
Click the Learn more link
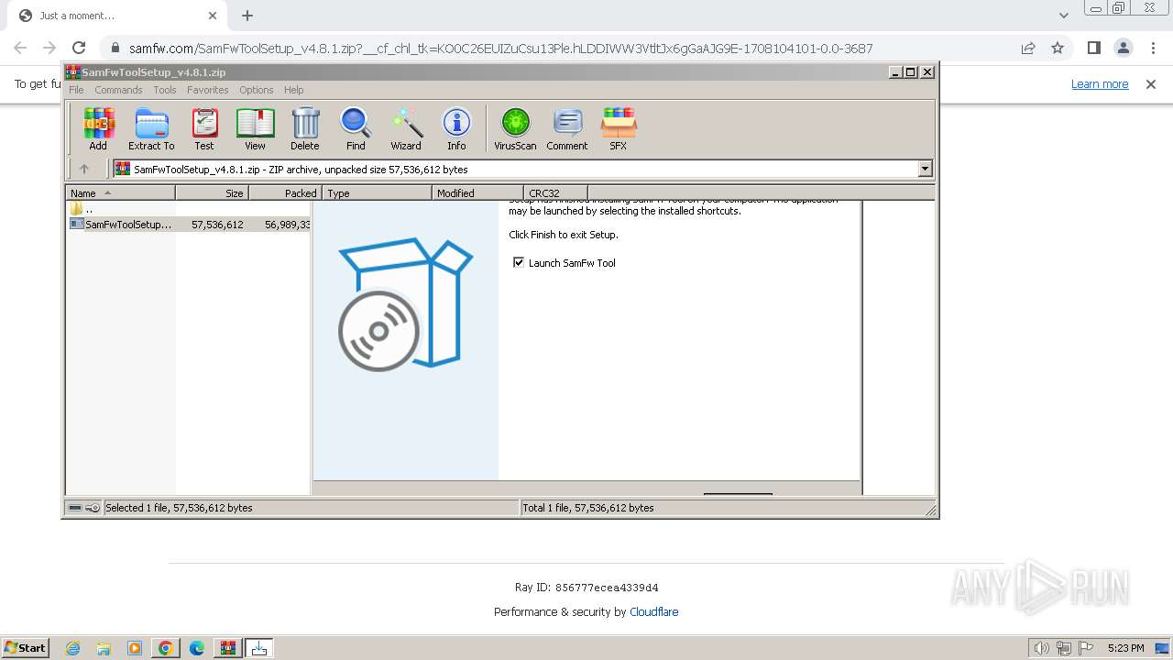pyautogui.click(x=1100, y=84)
